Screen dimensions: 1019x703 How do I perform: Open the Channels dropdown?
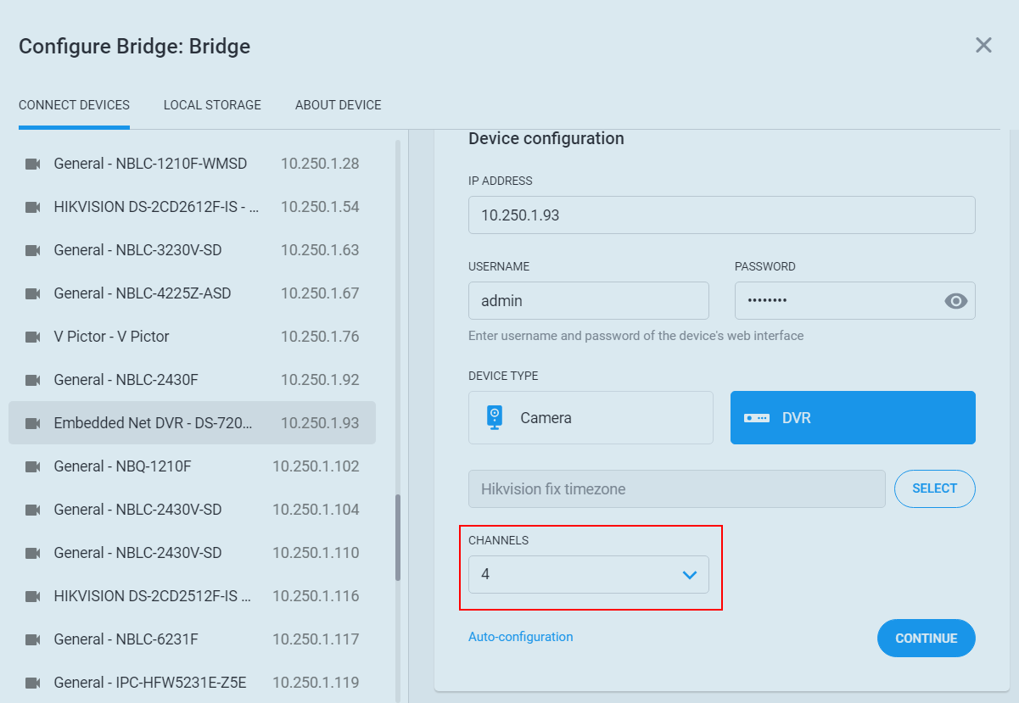pos(589,574)
